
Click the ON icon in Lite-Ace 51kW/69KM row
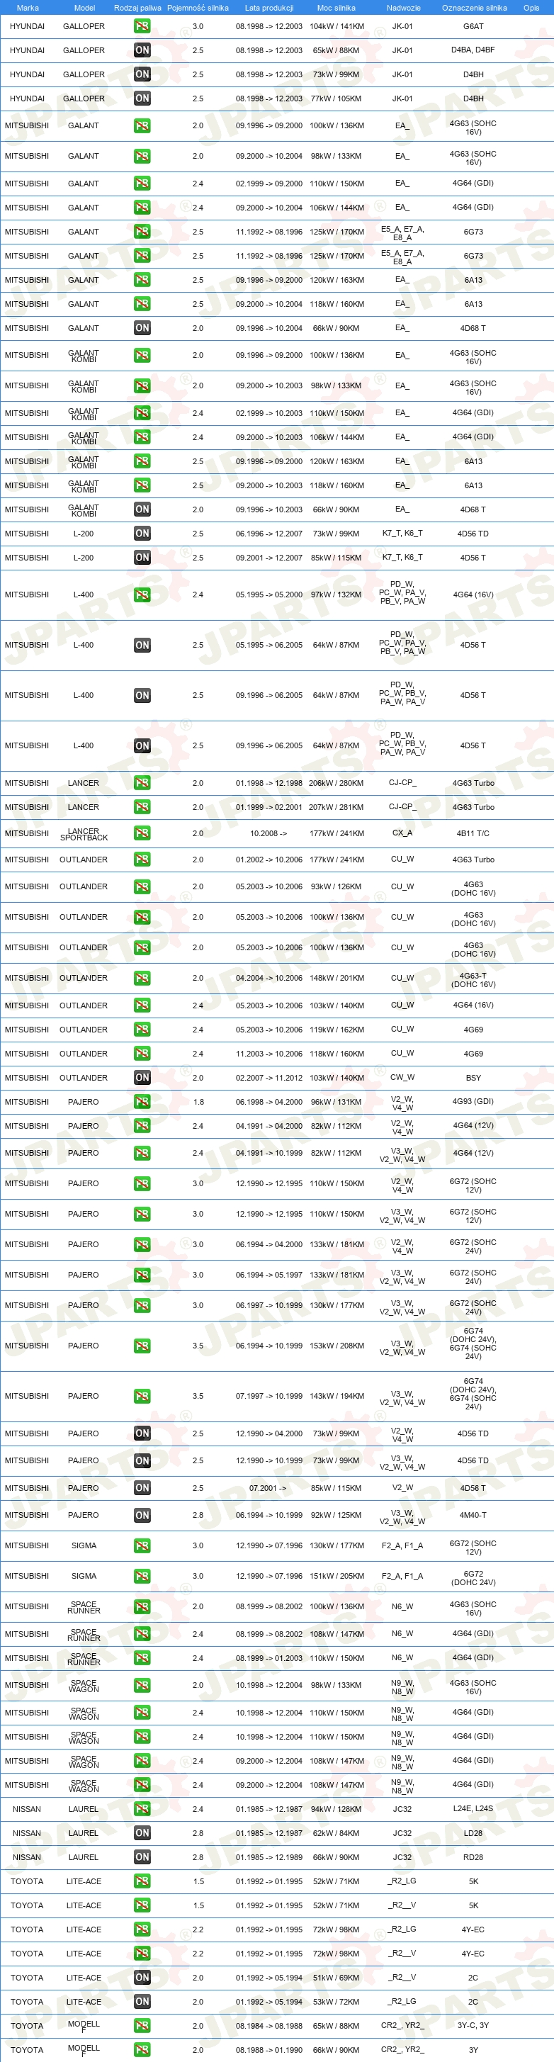click(142, 1977)
